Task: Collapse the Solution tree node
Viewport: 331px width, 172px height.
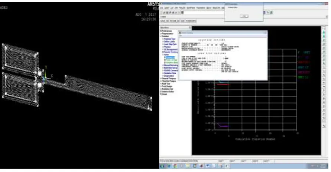Action: 165,36
